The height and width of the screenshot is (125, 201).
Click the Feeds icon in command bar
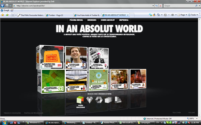pyautogui.click(x=165, y=15)
